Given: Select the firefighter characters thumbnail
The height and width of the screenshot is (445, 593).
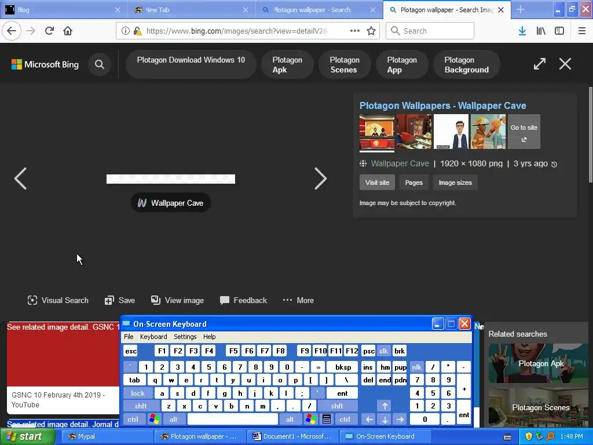Looking at the screenshot, I should tap(488, 132).
